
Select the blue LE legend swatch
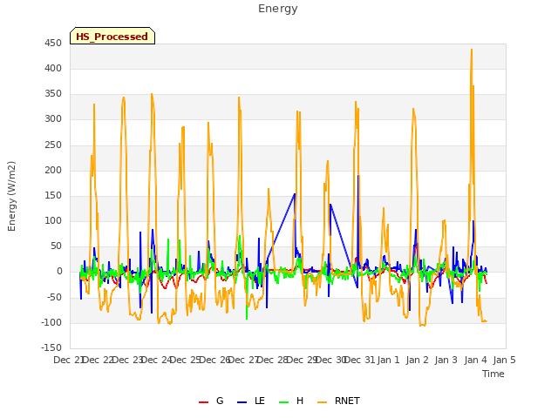click(x=242, y=402)
